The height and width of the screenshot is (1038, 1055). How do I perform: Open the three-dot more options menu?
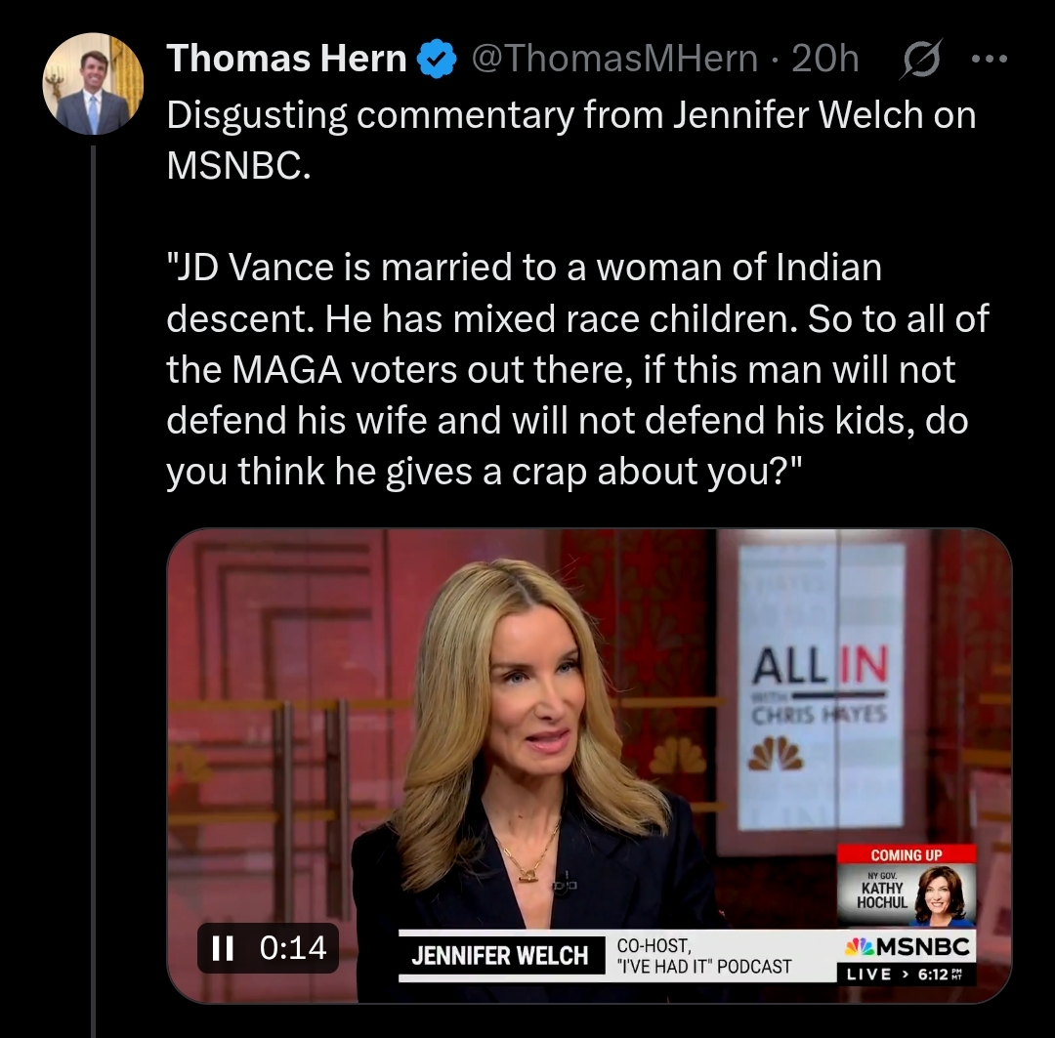click(x=990, y=60)
